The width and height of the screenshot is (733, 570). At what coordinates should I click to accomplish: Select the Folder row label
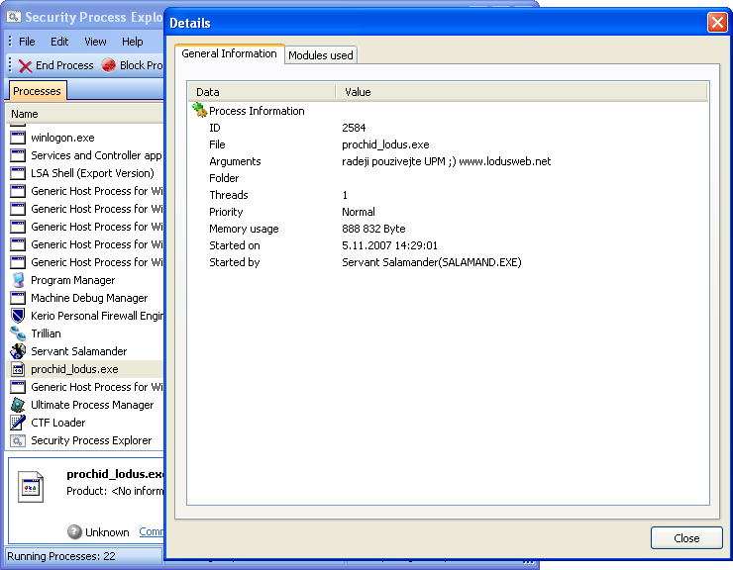tap(224, 178)
